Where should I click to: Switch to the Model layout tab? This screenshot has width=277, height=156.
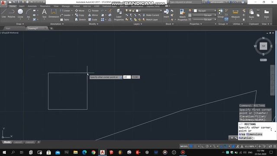click(x=7, y=142)
